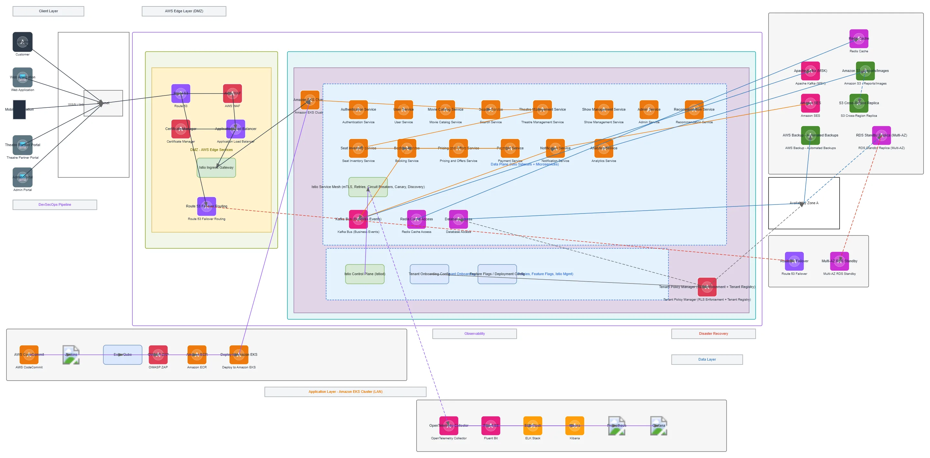Click the Client Layer label

point(48,11)
